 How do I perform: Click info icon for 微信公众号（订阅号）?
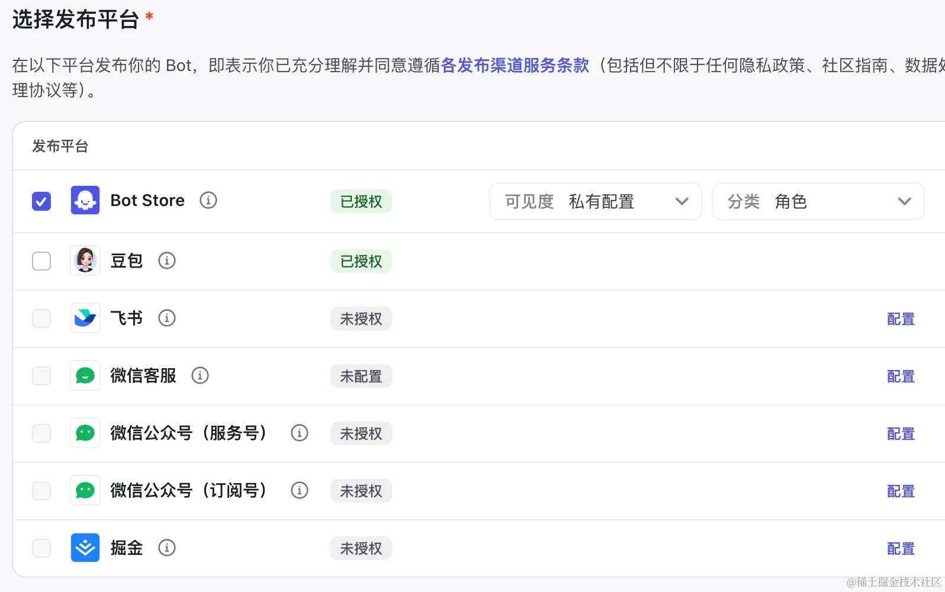click(300, 490)
